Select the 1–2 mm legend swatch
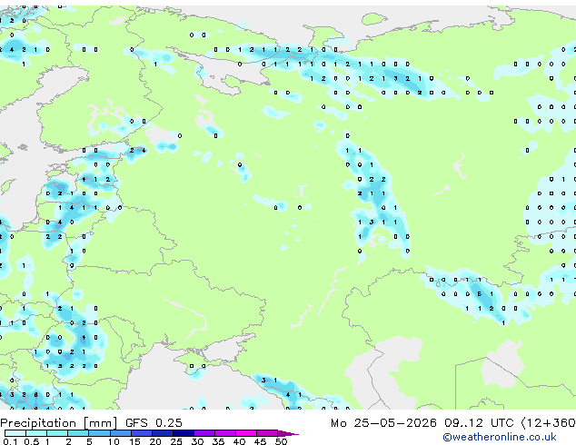The image size is (576, 445). pos(57,433)
